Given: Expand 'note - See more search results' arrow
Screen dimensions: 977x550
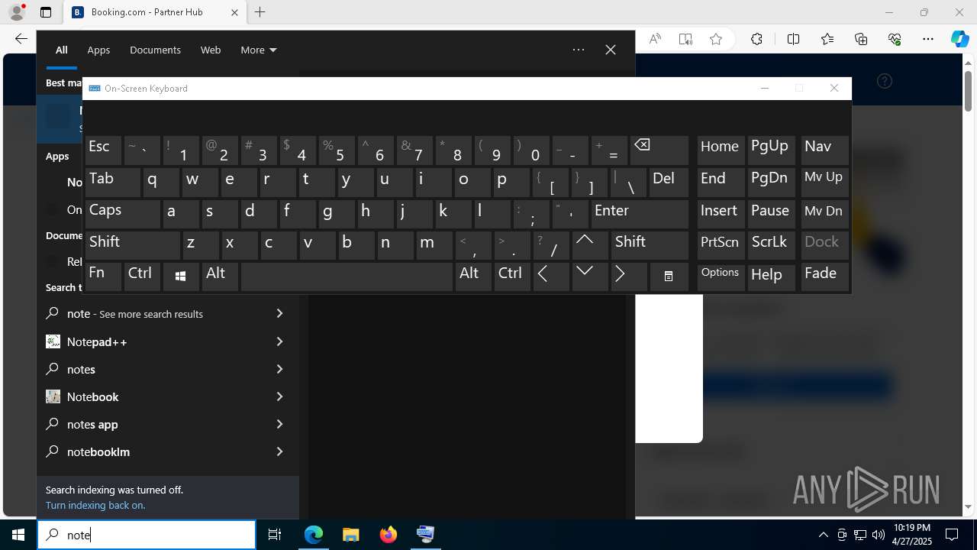Looking at the screenshot, I should click(279, 314).
